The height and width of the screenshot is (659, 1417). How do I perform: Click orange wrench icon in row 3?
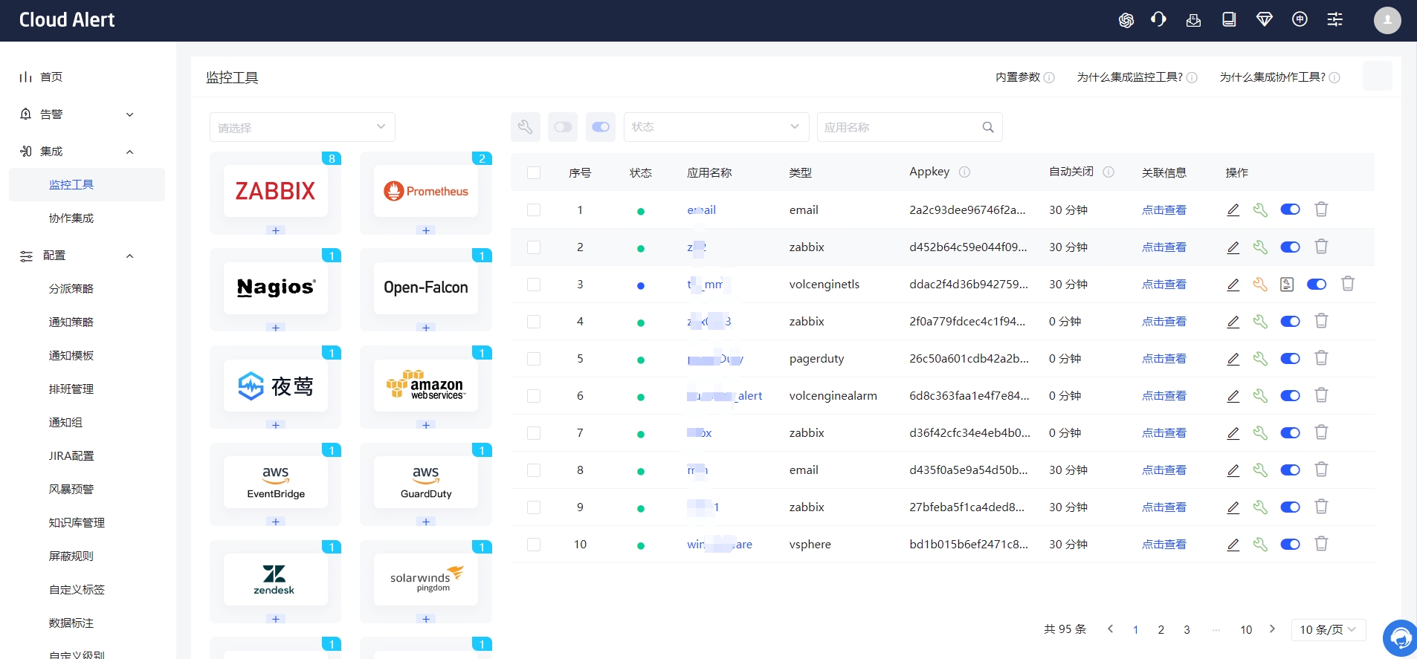[1260, 284]
